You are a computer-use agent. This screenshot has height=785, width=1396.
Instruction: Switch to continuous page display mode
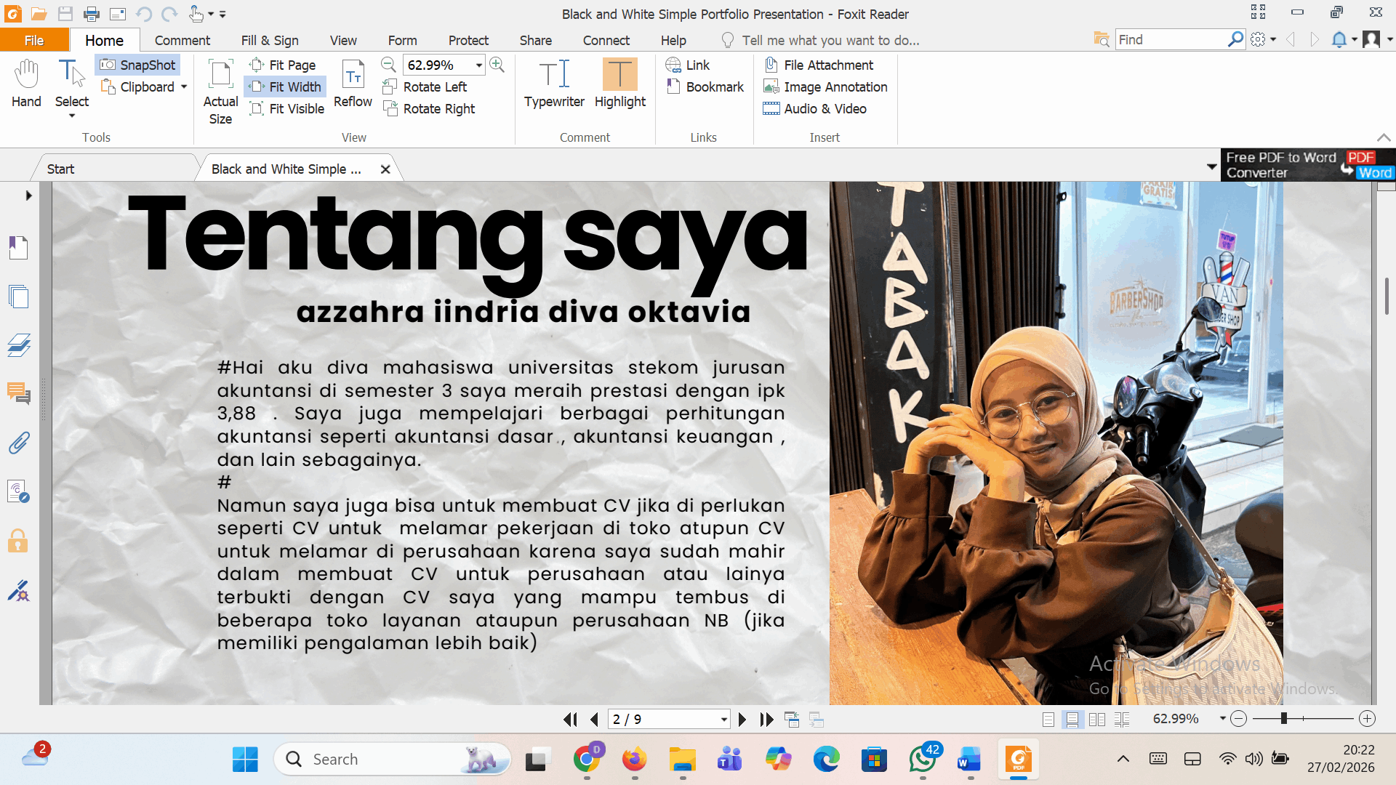1072,720
